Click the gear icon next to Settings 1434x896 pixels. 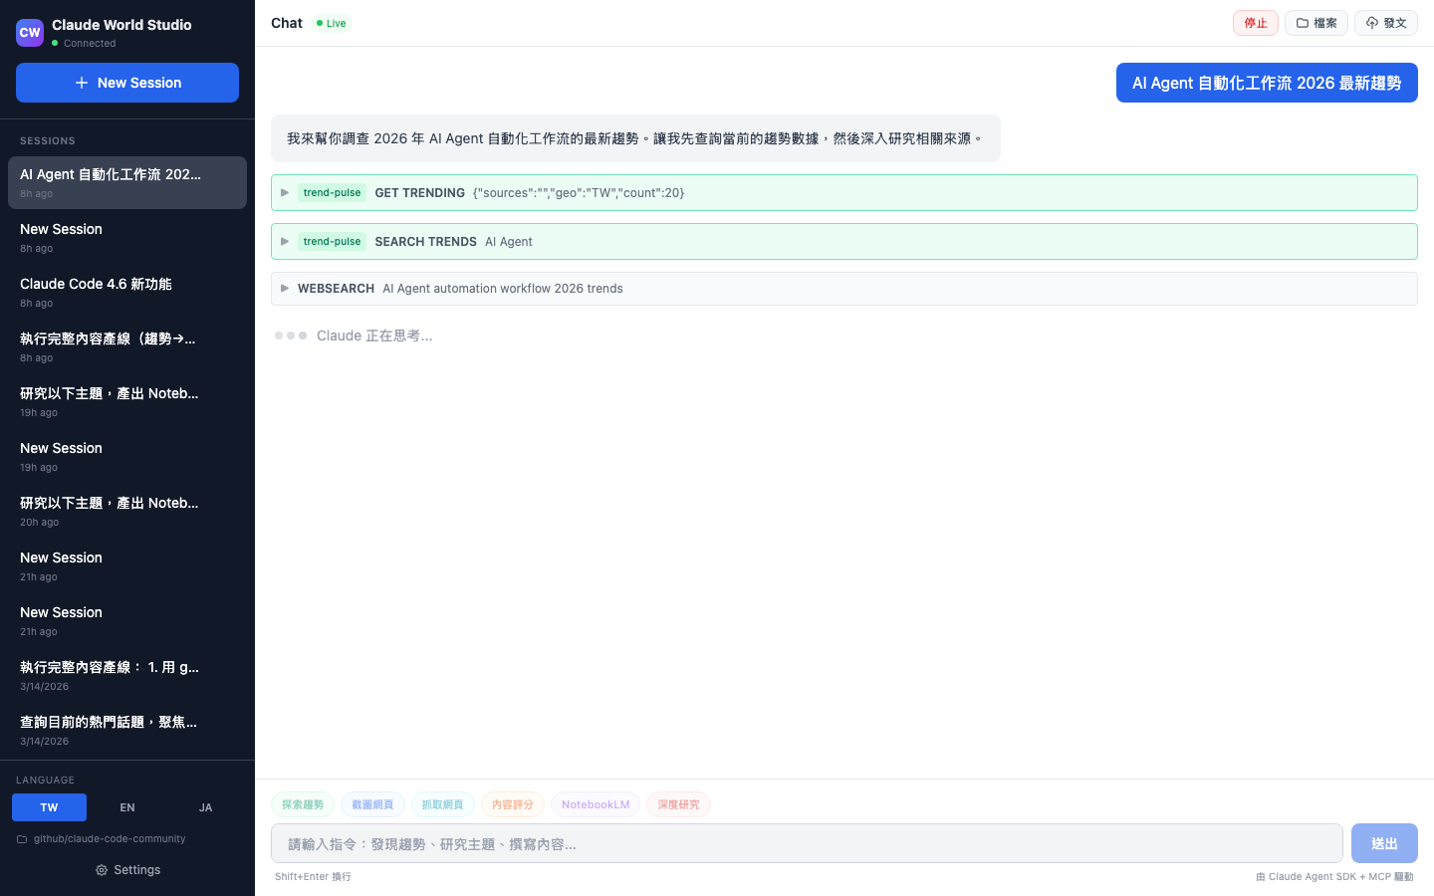pyautogui.click(x=102, y=870)
